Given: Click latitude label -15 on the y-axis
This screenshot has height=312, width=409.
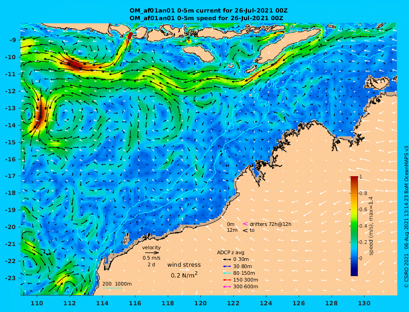Looking at the screenshot, I should pos(11,142).
